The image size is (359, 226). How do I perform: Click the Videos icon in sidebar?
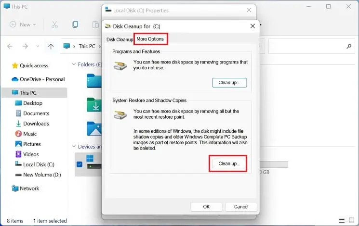(x=18, y=154)
